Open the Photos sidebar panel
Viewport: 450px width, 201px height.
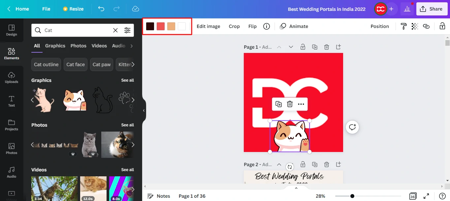click(x=12, y=149)
